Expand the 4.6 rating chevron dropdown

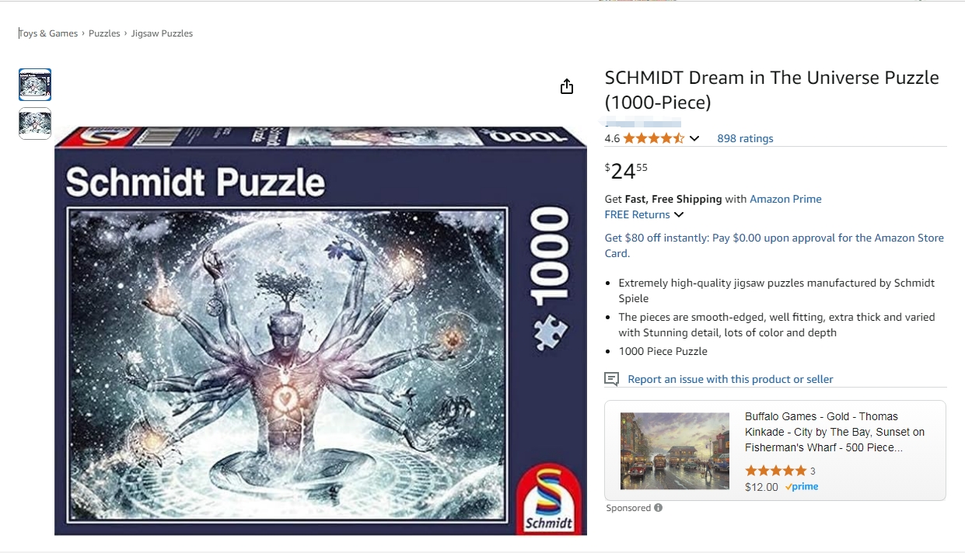pos(694,138)
